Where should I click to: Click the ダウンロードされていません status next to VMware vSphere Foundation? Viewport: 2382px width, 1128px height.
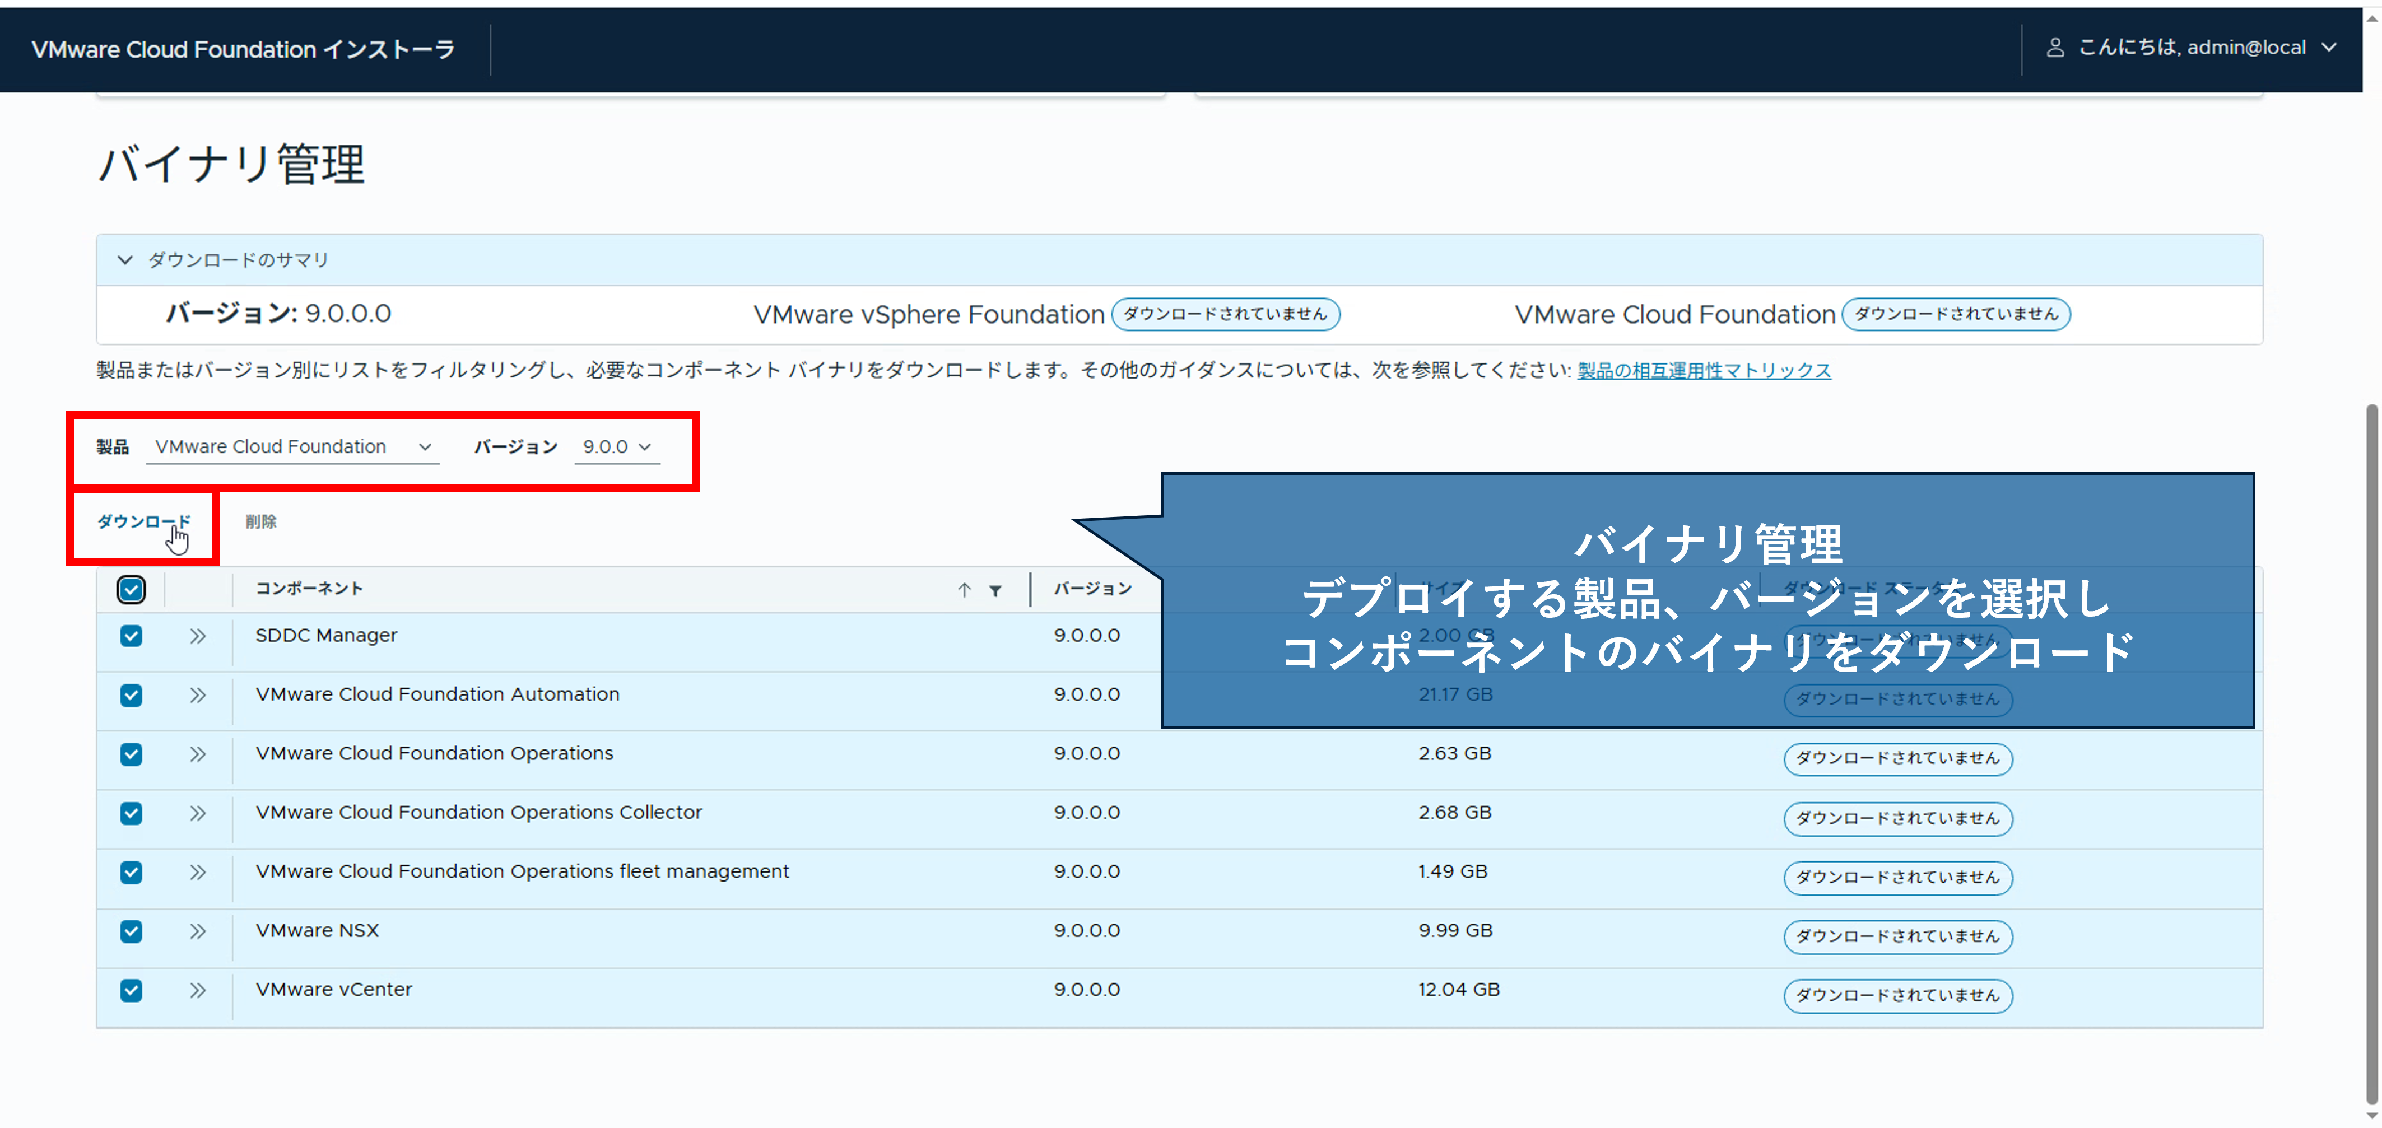[1225, 314]
